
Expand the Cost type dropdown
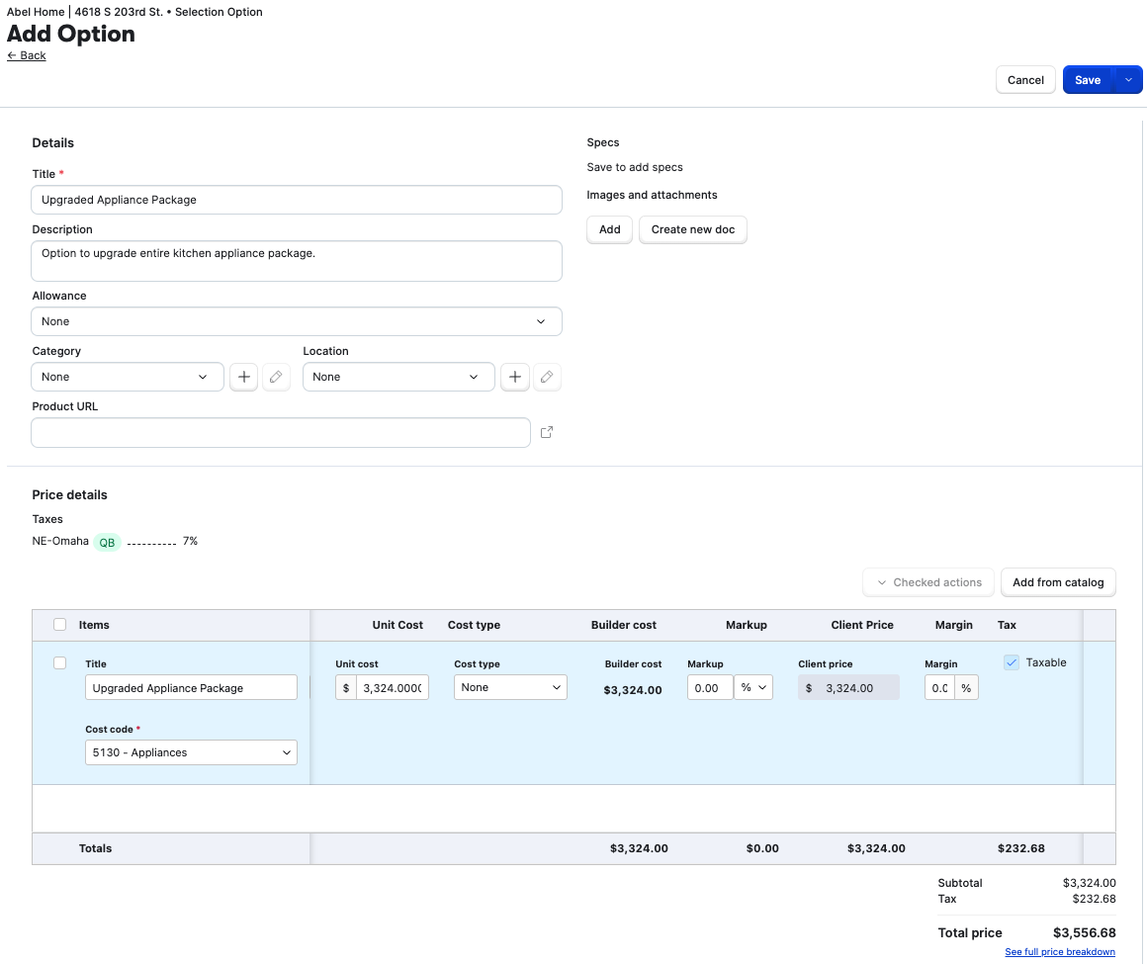click(x=510, y=687)
